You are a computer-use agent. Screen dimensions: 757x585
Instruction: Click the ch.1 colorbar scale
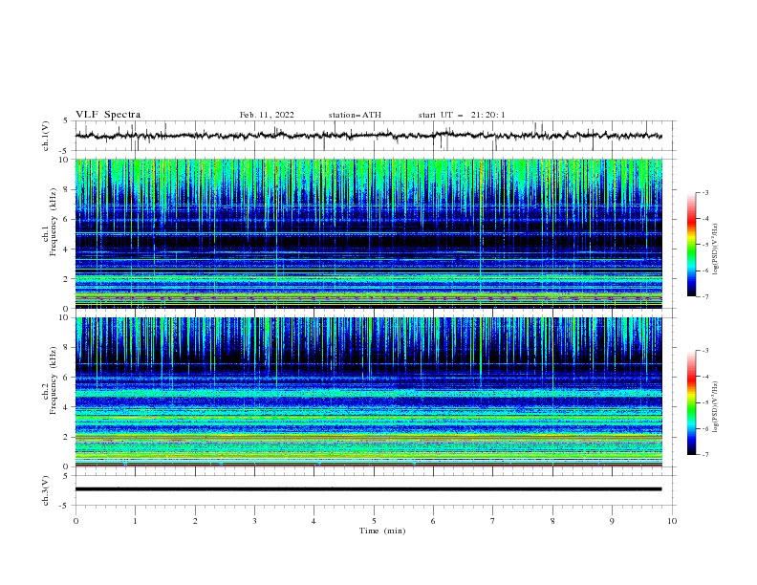692,245
